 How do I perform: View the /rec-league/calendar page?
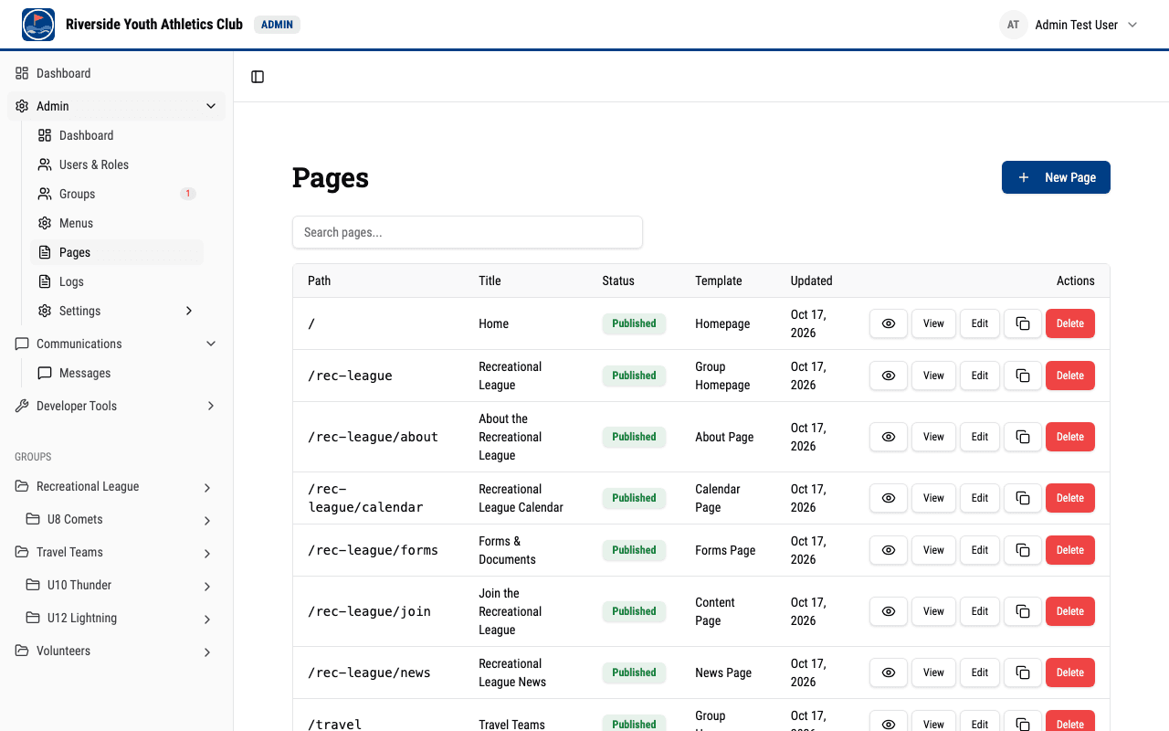click(x=933, y=498)
